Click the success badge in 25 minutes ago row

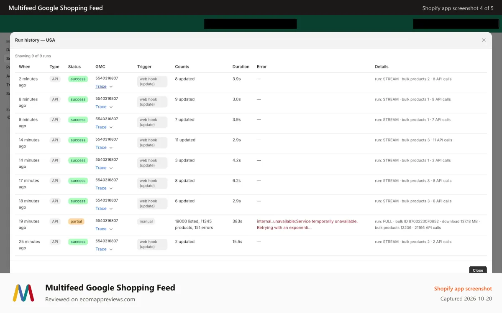78,242
